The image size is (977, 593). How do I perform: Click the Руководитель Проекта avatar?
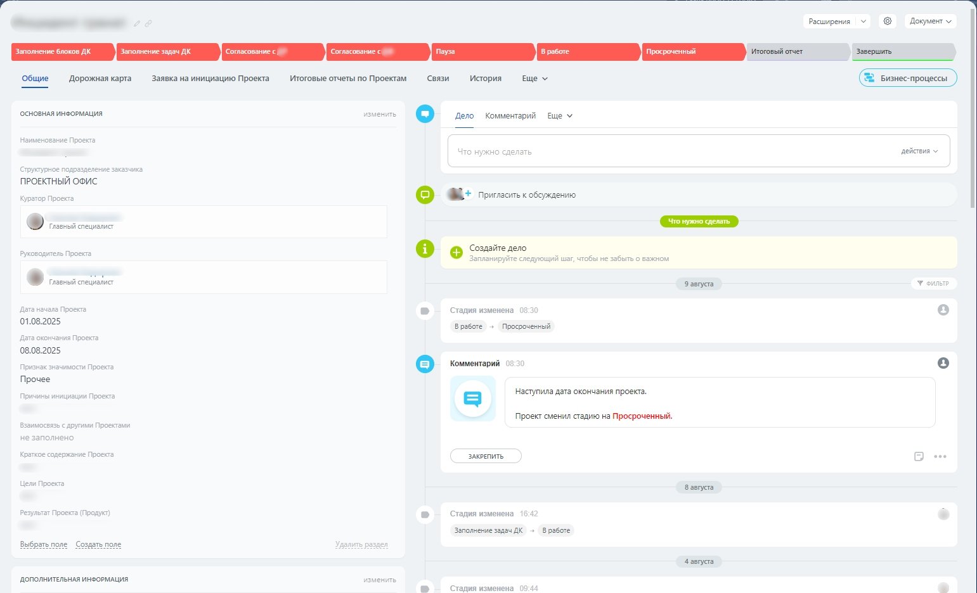[x=36, y=277]
